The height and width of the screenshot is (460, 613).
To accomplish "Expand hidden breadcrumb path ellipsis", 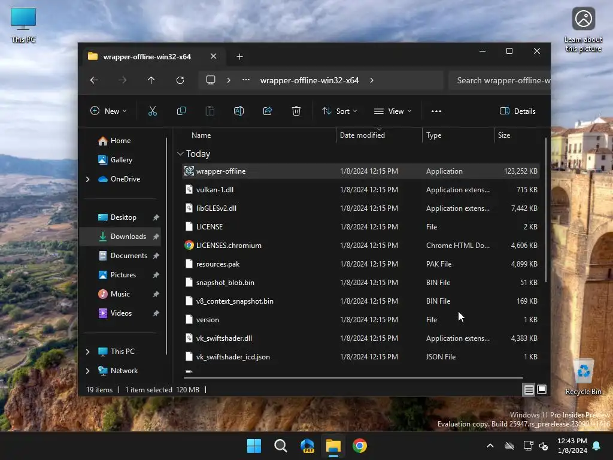I will click(246, 80).
